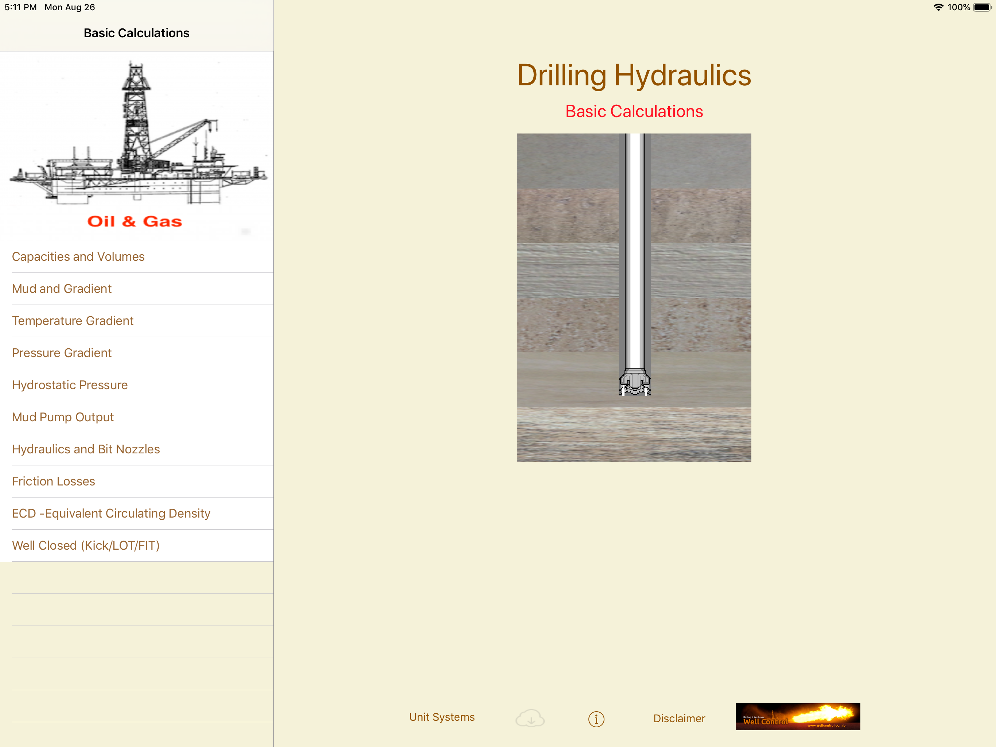Image resolution: width=996 pixels, height=747 pixels.
Task: Open the info circle icon
Action: click(596, 719)
